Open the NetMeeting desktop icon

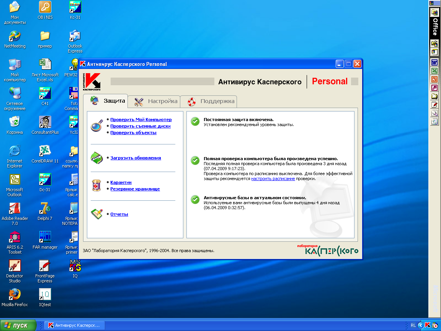[15, 39]
